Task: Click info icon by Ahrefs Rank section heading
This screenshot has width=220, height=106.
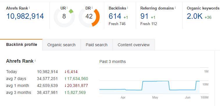Action: pos(35,61)
